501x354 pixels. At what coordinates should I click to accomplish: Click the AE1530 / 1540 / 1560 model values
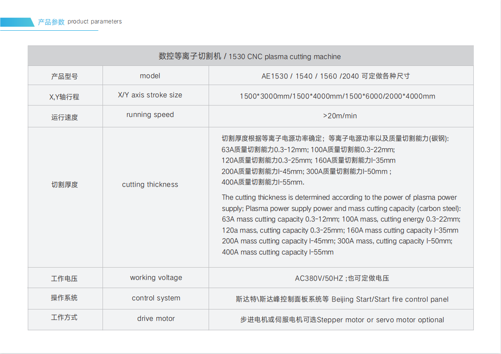pos(335,76)
